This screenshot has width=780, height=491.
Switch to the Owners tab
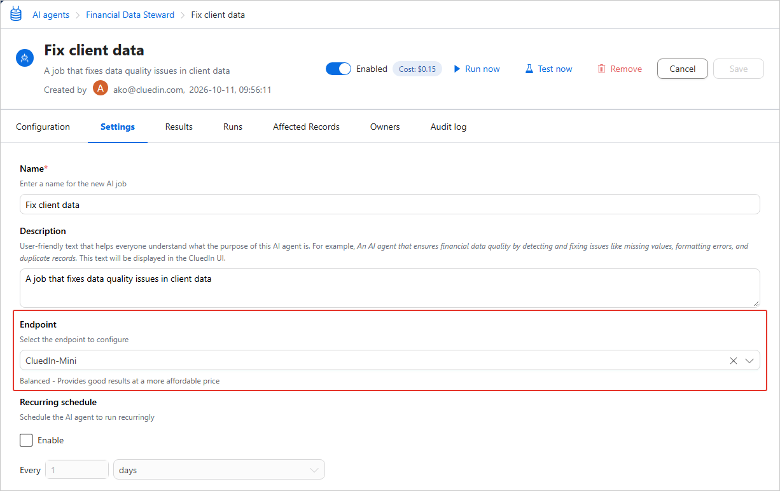click(385, 127)
